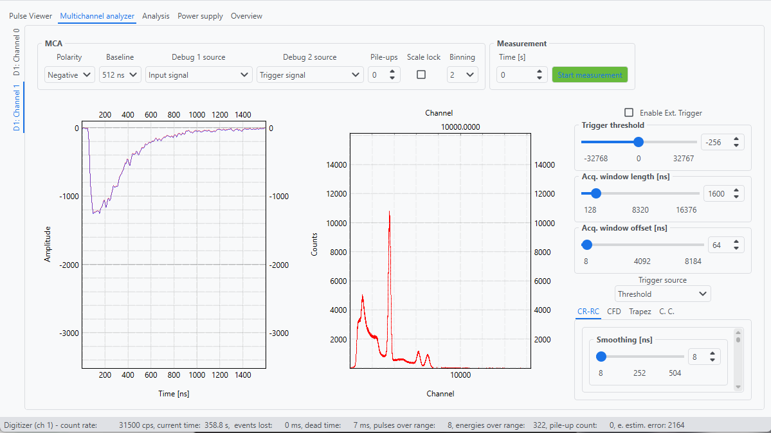This screenshot has width=771, height=433.
Task: Increase Trigger threshold value with up arrow
Action: click(x=737, y=139)
